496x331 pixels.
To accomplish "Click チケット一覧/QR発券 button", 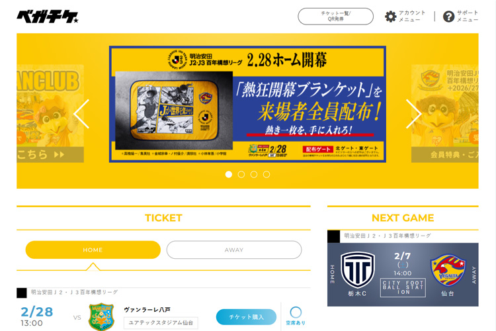I will 335,17.
